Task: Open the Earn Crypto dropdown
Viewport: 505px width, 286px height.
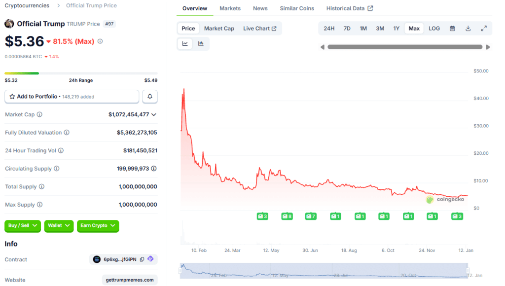Action: point(98,225)
